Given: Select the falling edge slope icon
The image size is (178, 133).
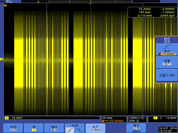Looking at the screenshot, I should [79, 129].
